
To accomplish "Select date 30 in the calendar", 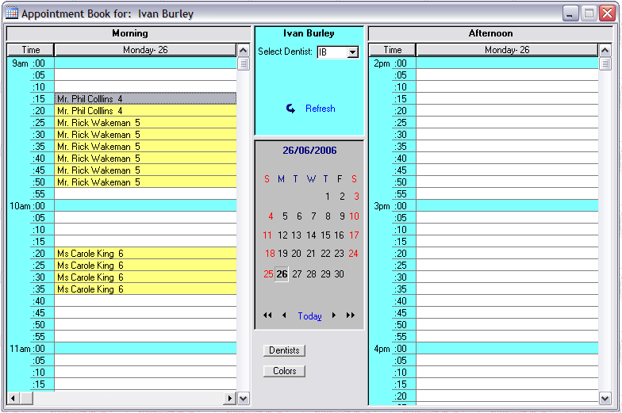I will 339,274.
